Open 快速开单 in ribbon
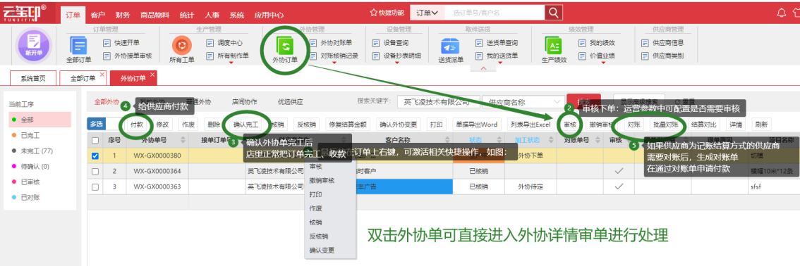Image resolution: width=800 pixels, height=266 pixels. (x=121, y=43)
